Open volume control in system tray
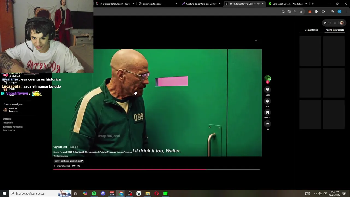 tap(320, 193)
